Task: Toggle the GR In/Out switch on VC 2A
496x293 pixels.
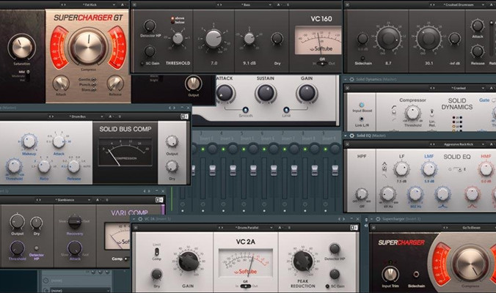Action: pyautogui.click(x=246, y=286)
